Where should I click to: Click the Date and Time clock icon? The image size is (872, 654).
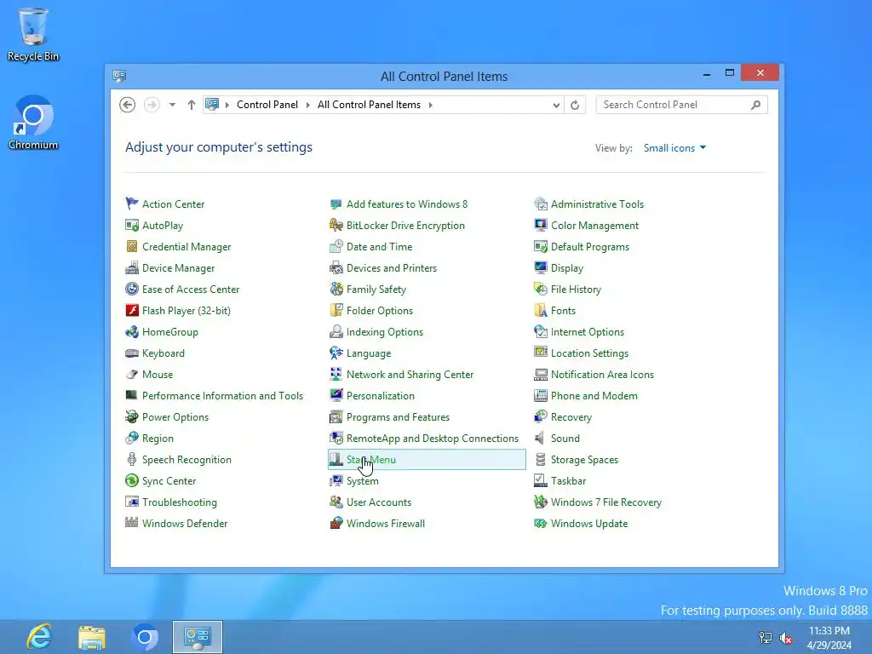pos(336,246)
